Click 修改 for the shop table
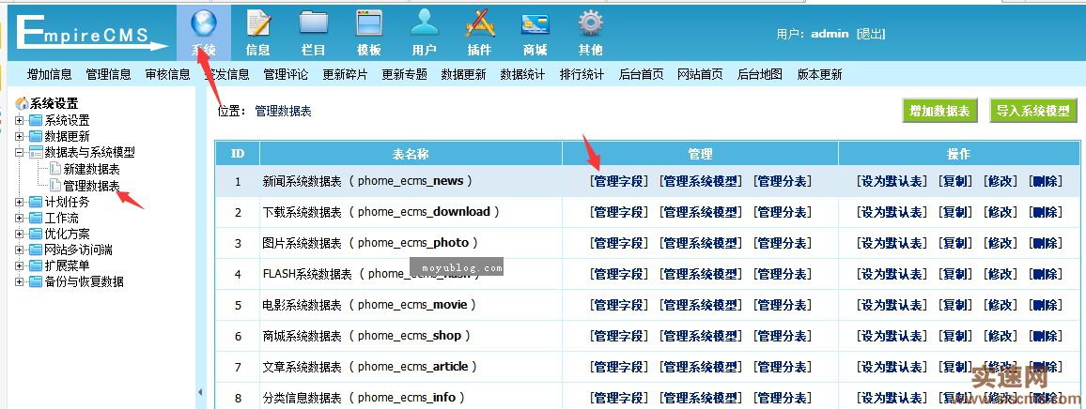1086x409 pixels. (x=1001, y=336)
